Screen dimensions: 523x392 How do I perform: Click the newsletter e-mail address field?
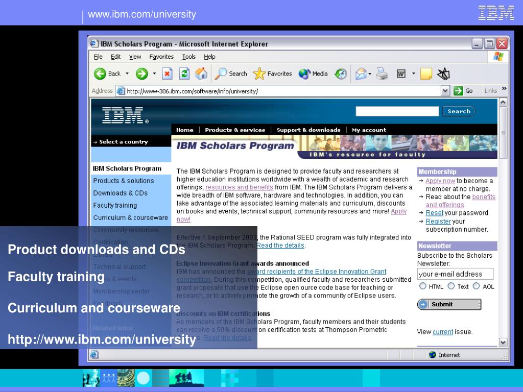(x=455, y=274)
